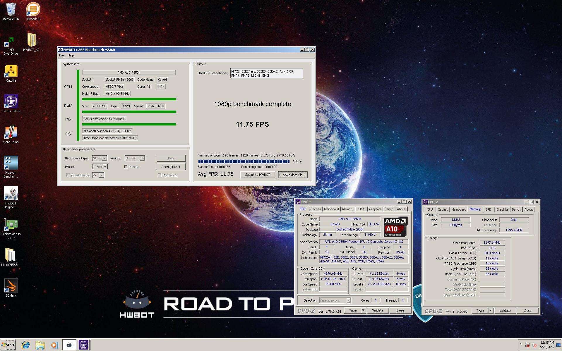The width and height of the screenshot is (562, 351).
Task: Click the network status tray icon
Action: 527,345
